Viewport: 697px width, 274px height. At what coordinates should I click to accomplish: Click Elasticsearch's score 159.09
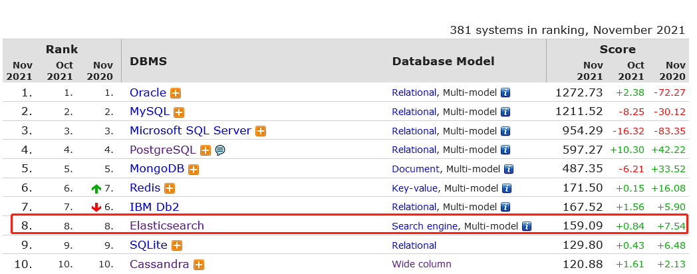click(x=583, y=226)
